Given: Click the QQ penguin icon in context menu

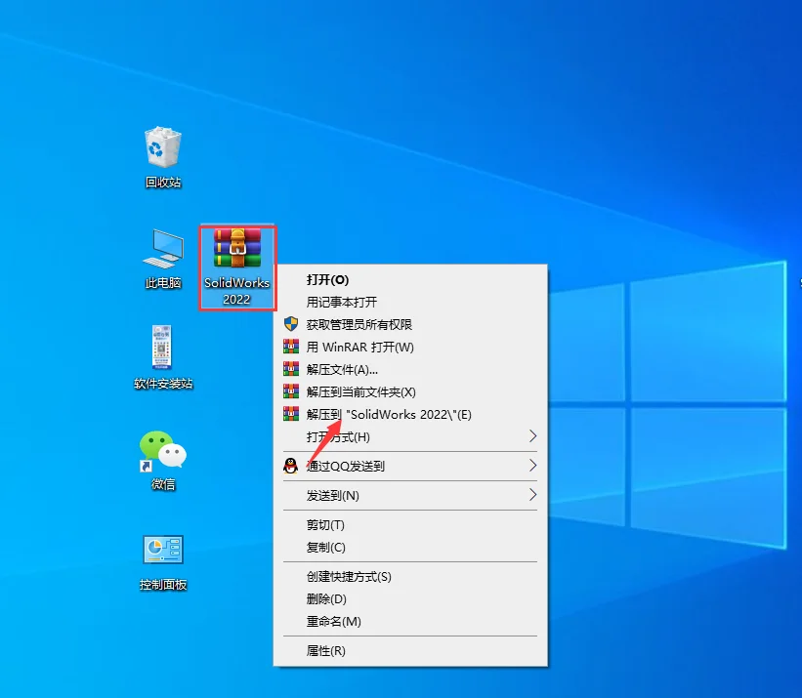Looking at the screenshot, I should [x=290, y=466].
